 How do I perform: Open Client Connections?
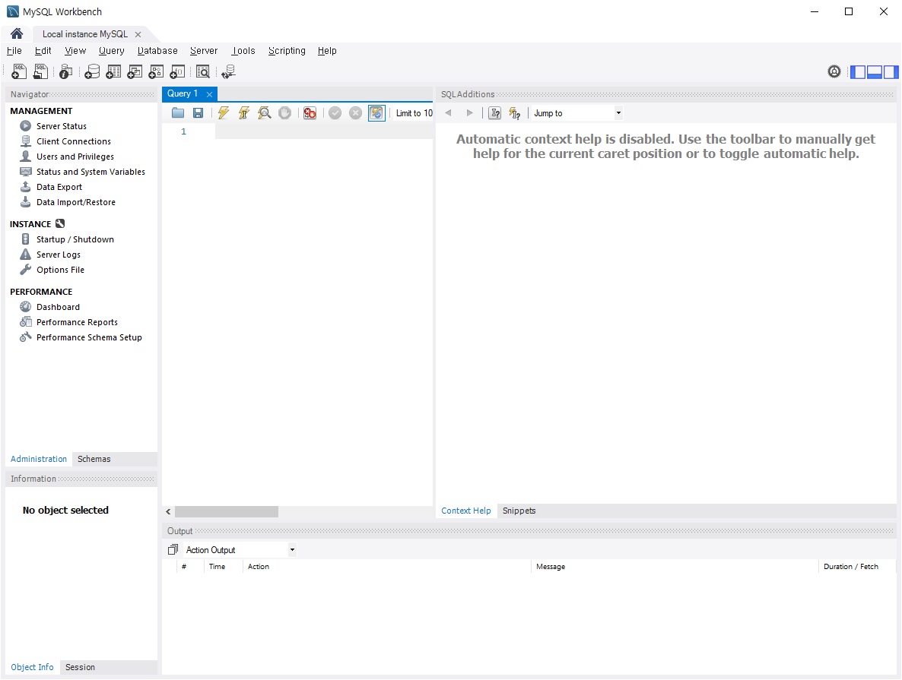74,141
